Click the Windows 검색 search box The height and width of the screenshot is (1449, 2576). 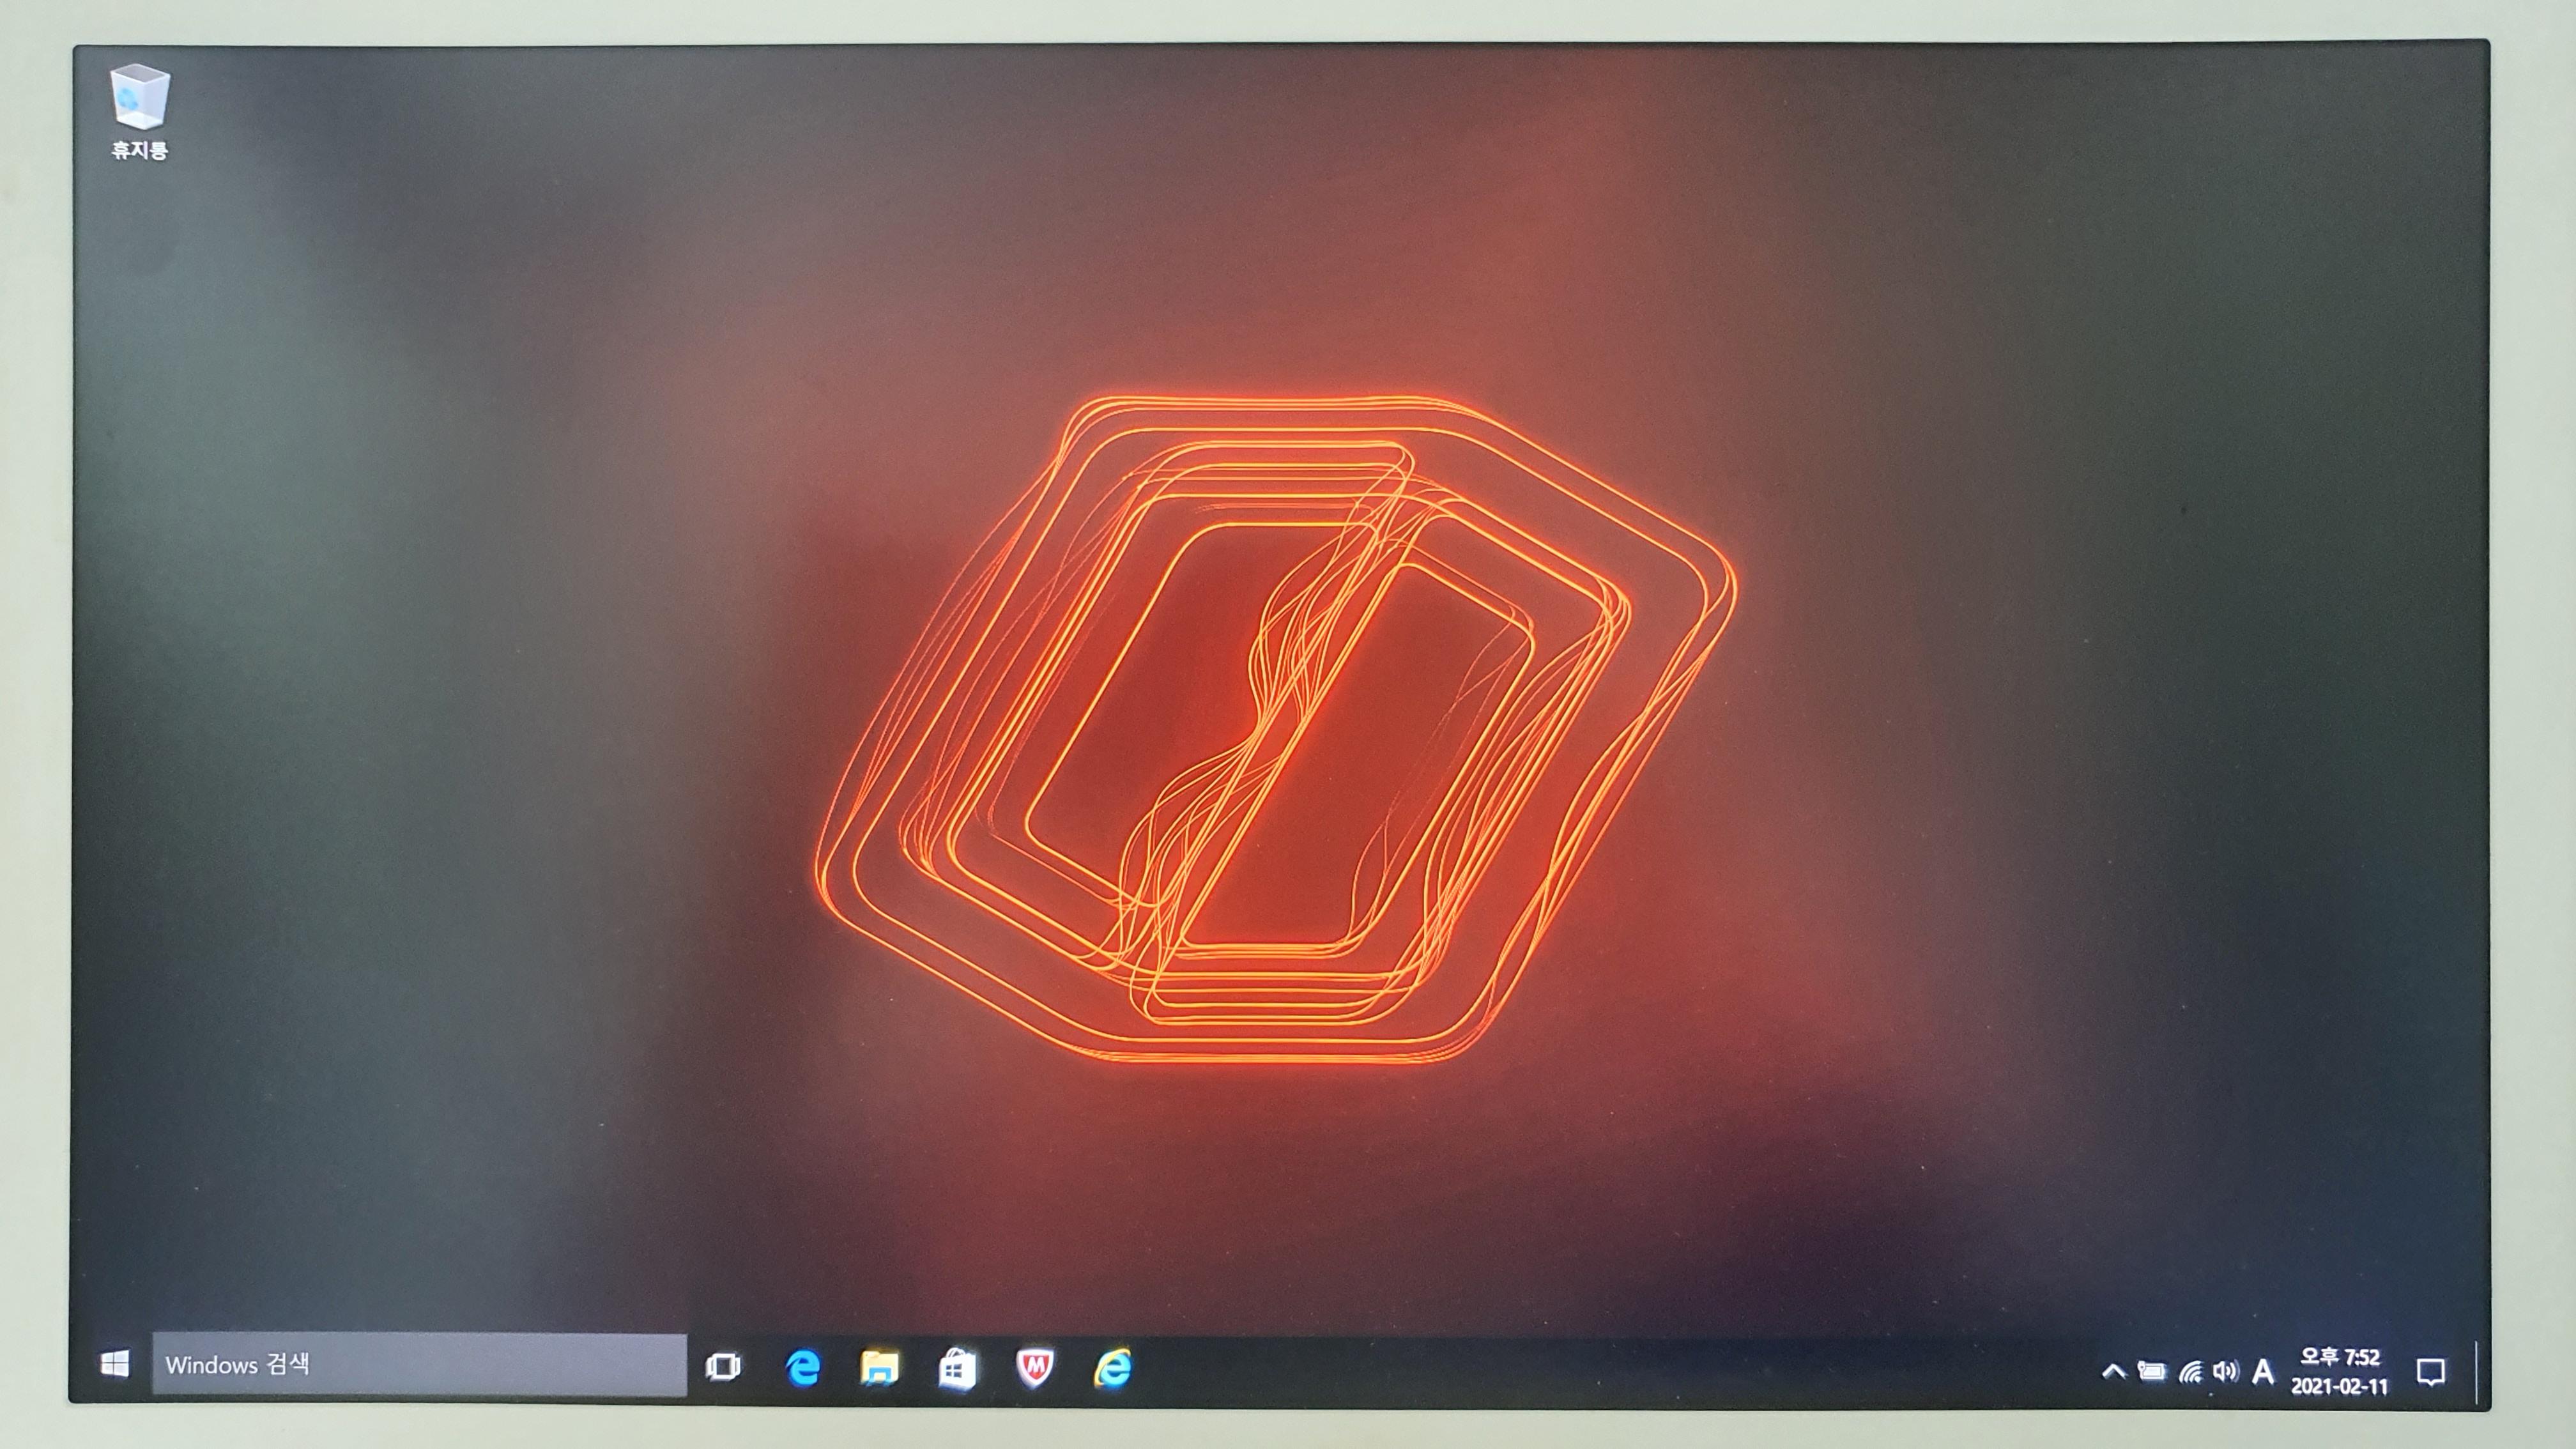419,1364
